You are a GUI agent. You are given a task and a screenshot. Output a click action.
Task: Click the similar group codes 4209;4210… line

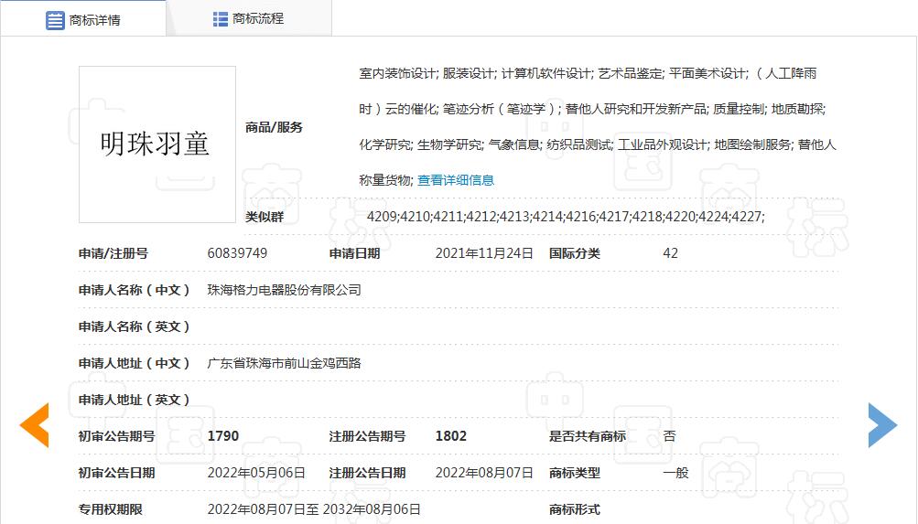point(566,217)
